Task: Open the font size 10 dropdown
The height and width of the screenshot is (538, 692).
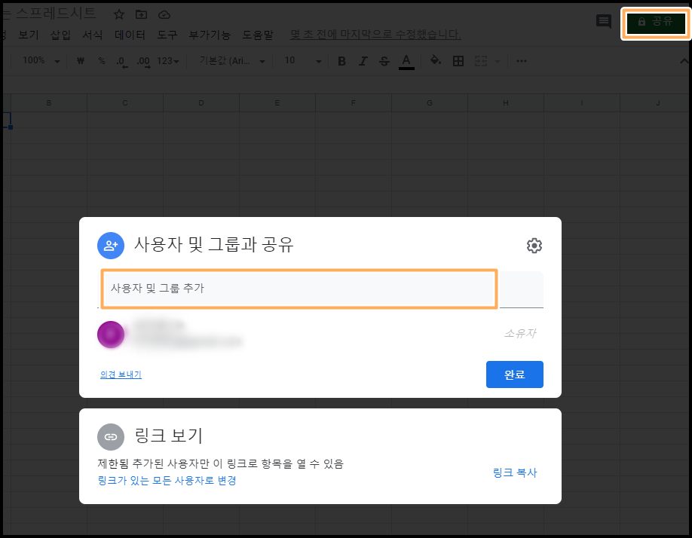Action: [303, 61]
